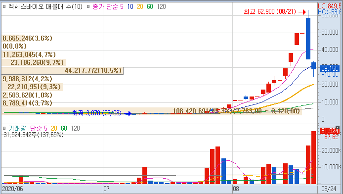Click the 11,263,045(4.7%) profile value
The height and width of the screenshot is (194, 343).
click(29, 54)
